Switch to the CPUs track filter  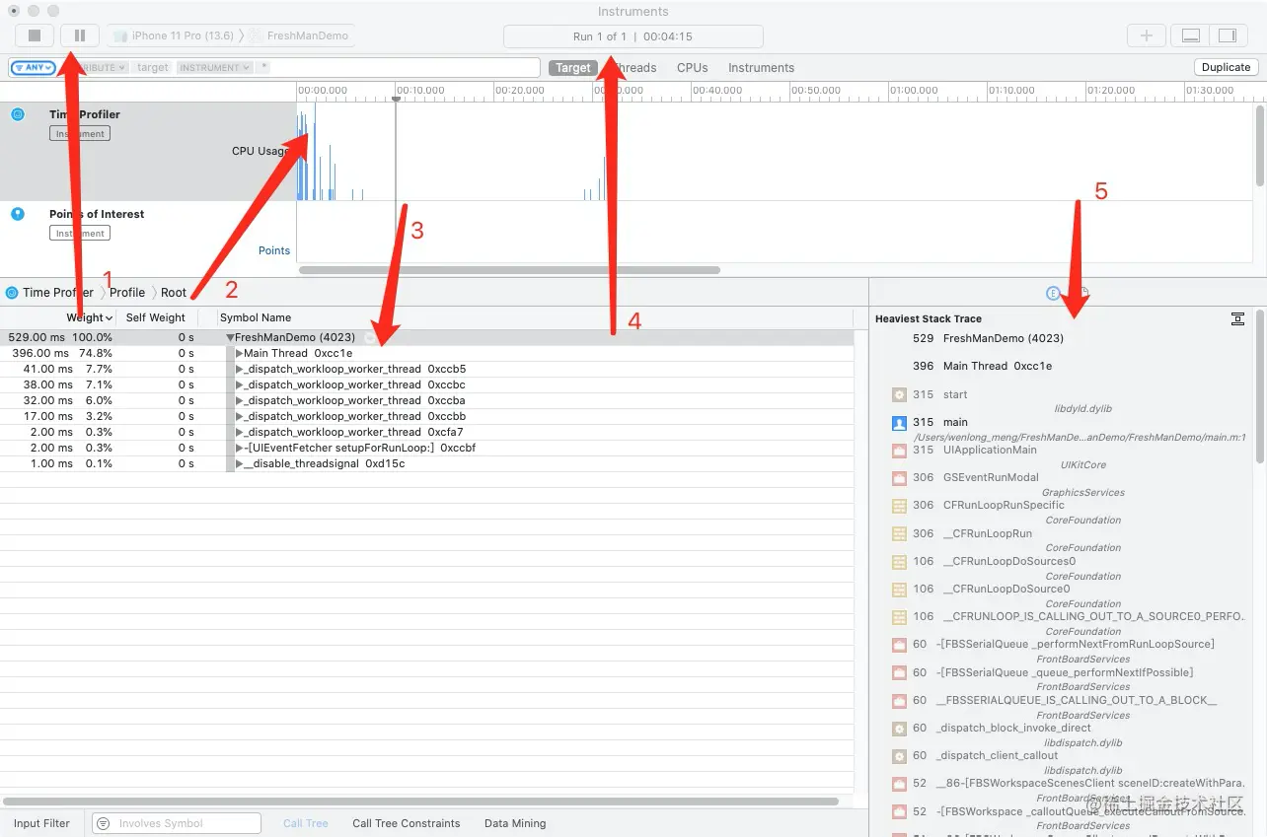click(x=692, y=68)
